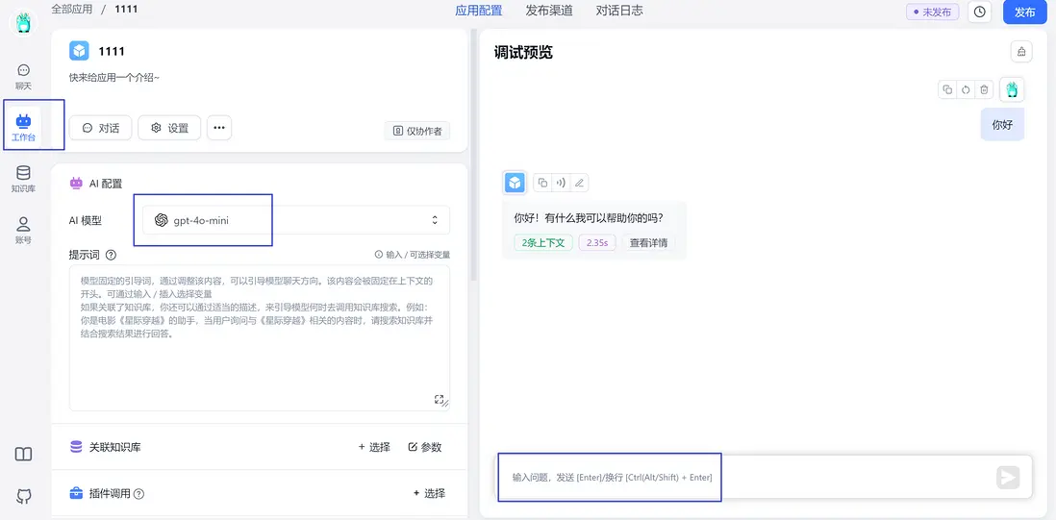Image resolution: width=1056 pixels, height=520 pixels.
Task: Open the 账号 account sidebar item
Action: coord(24,231)
